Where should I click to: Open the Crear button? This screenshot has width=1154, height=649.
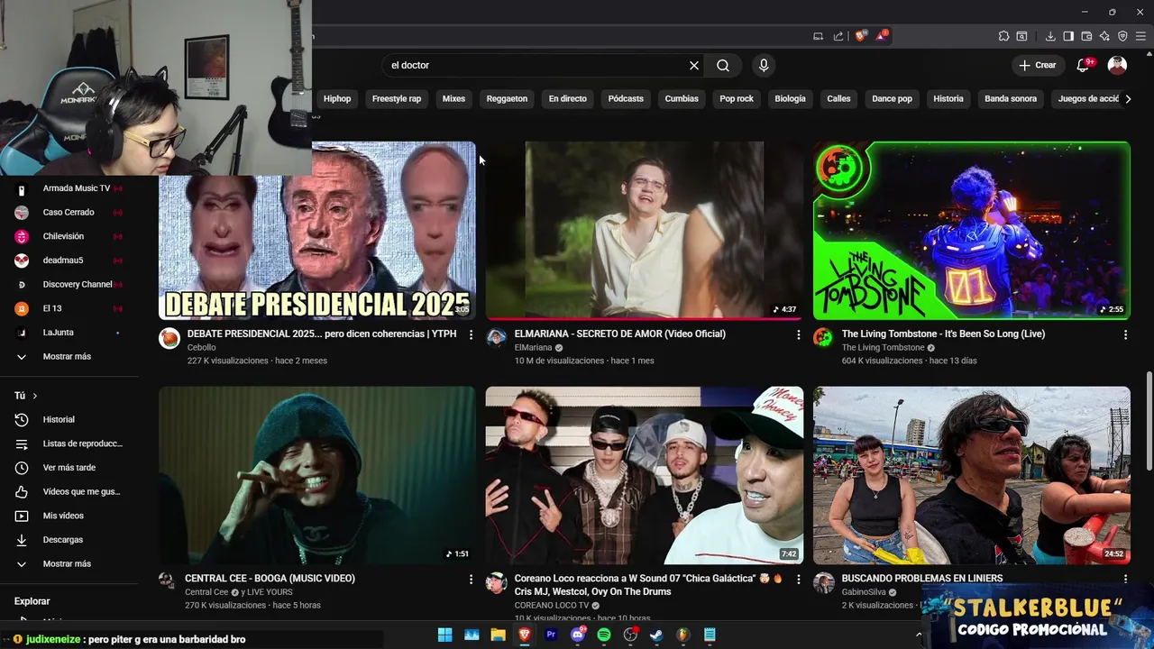[x=1037, y=65]
